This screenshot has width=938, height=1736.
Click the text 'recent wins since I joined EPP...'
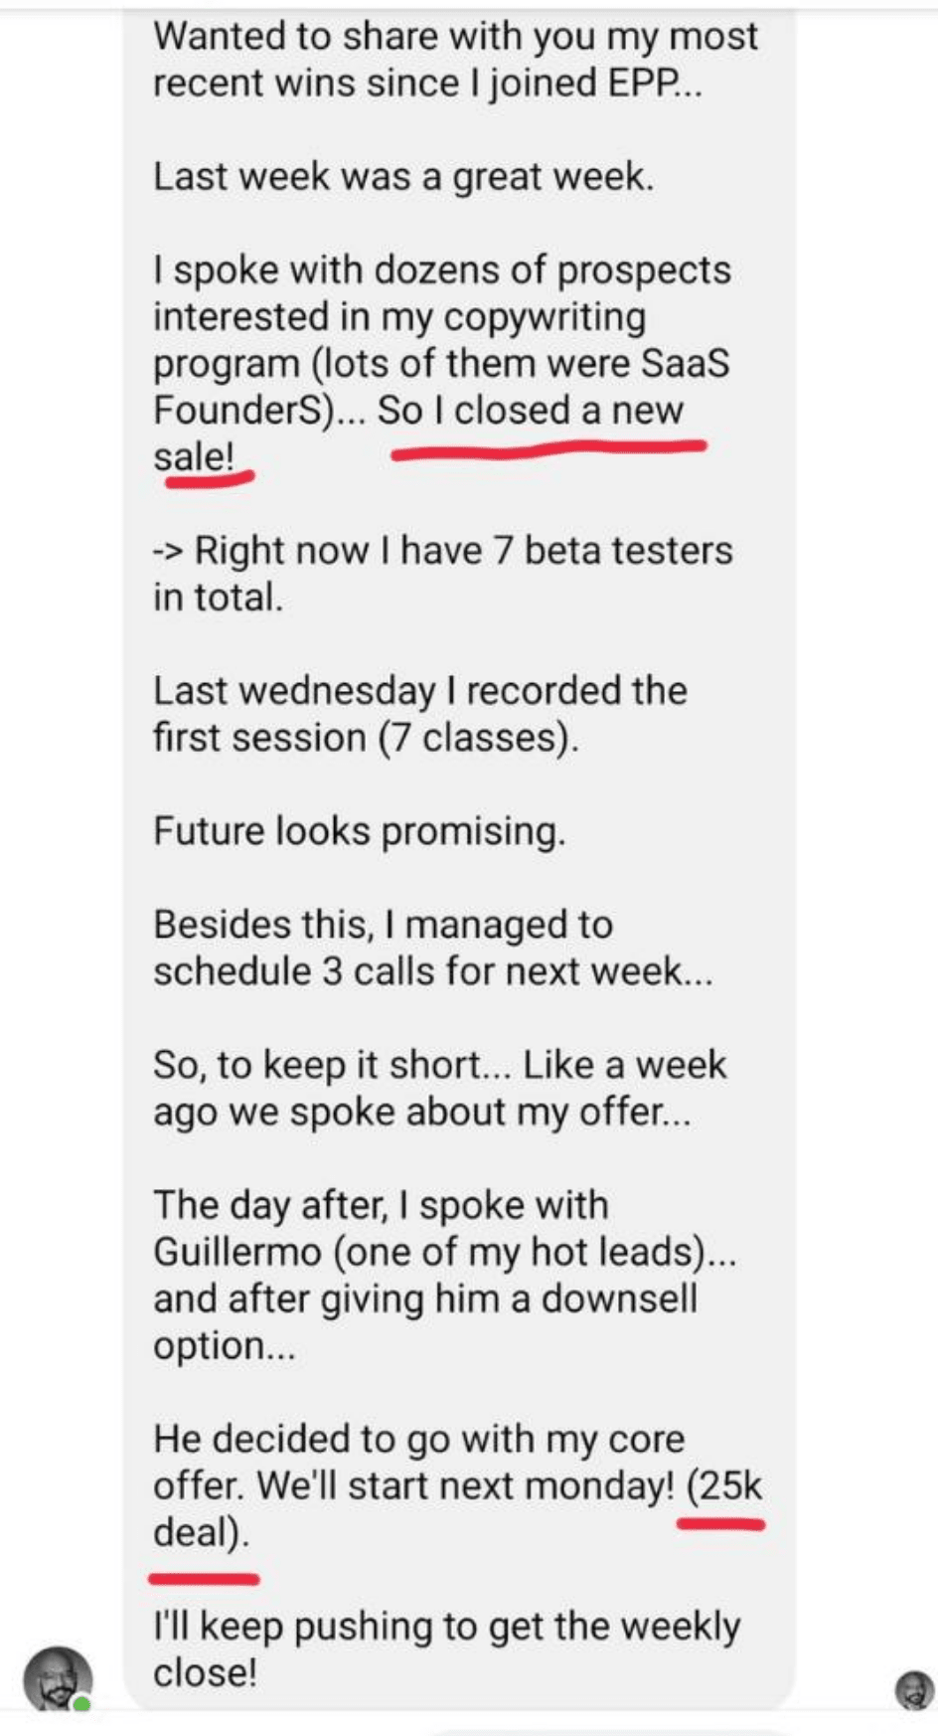click(427, 83)
